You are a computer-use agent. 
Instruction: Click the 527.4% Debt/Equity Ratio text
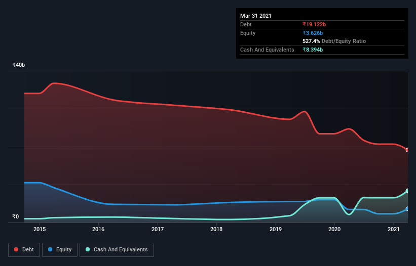(334, 41)
